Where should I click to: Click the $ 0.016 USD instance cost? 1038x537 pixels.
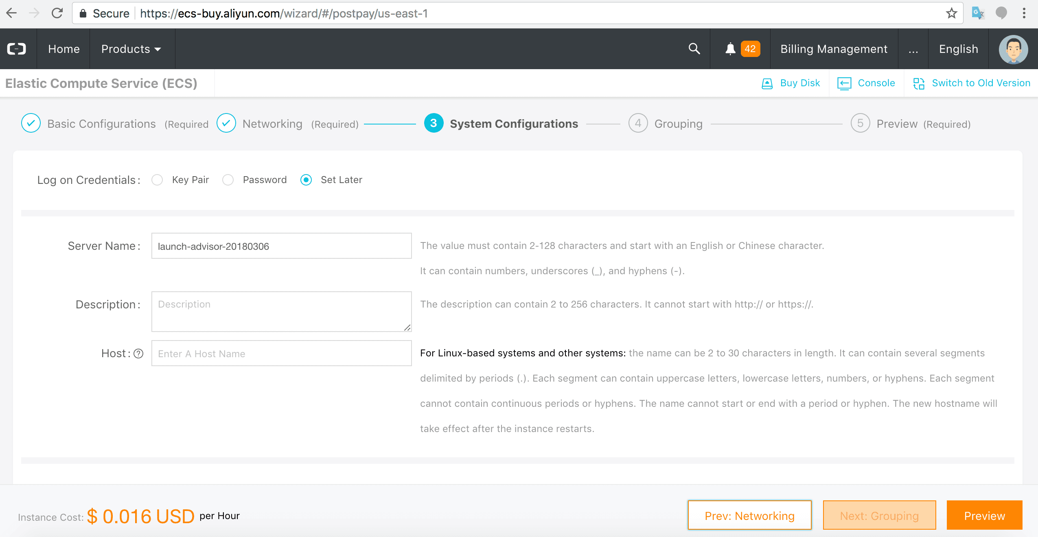point(140,516)
